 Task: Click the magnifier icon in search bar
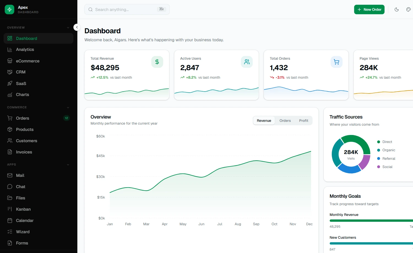[91, 10]
